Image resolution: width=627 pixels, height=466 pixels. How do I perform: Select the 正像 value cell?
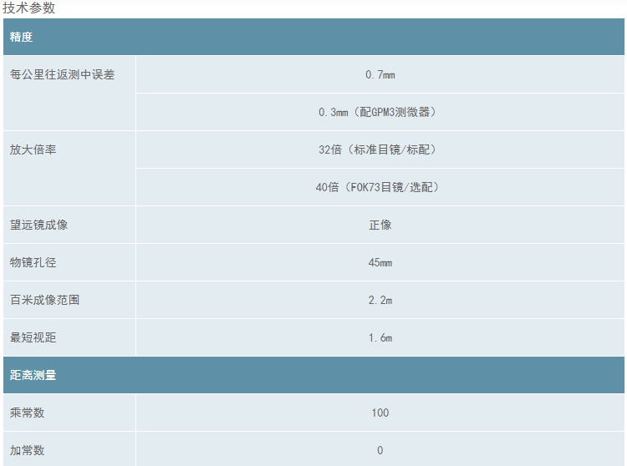click(380, 225)
